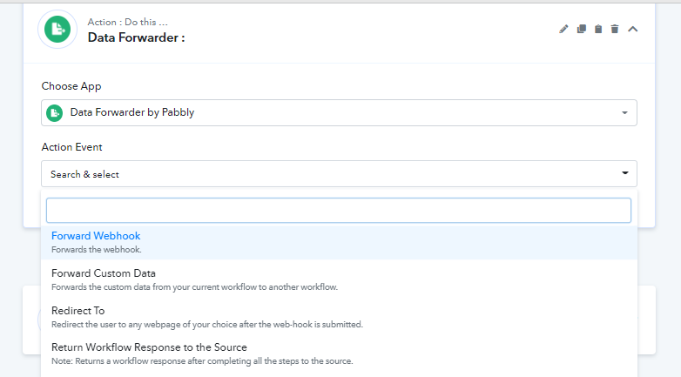Click the 'Search & select' Action Event box

point(340,174)
